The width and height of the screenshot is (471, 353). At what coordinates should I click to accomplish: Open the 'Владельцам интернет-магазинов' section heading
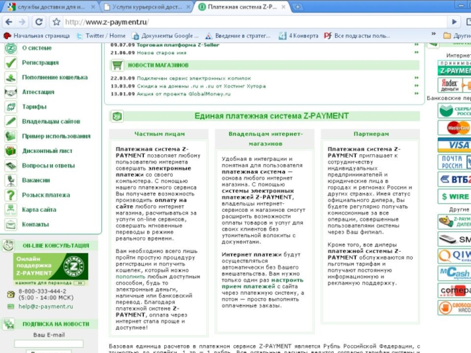click(266, 139)
